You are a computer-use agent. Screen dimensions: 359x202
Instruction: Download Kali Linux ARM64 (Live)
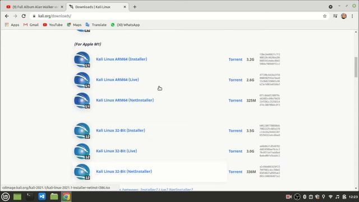[x=117, y=80]
